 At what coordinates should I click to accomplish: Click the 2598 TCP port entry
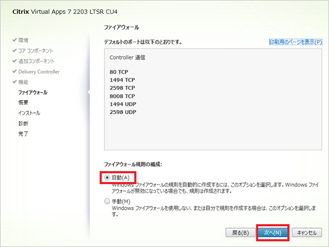tap(122, 88)
